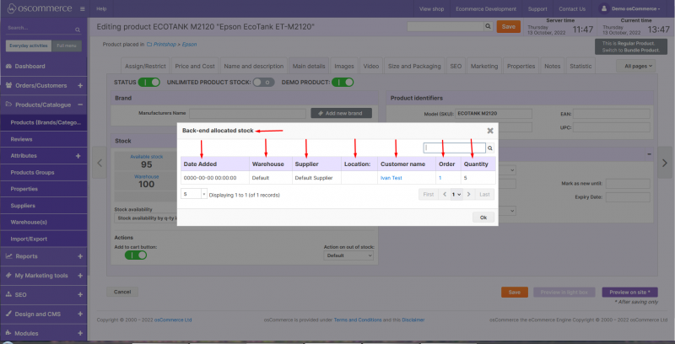
Task: Go to next product with right arrow
Action: point(665,162)
